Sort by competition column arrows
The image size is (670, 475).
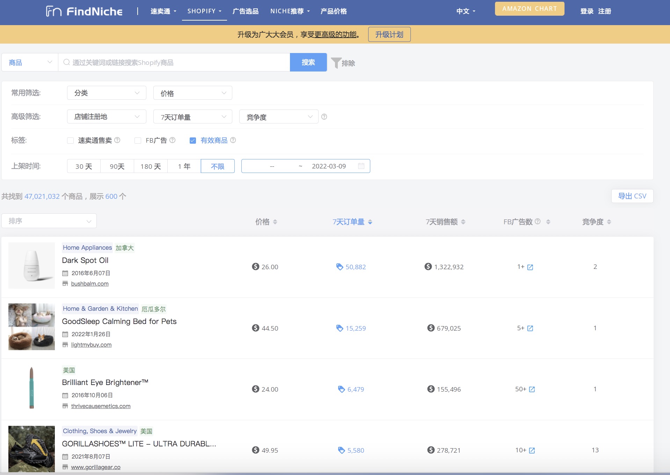pos(609,222)
